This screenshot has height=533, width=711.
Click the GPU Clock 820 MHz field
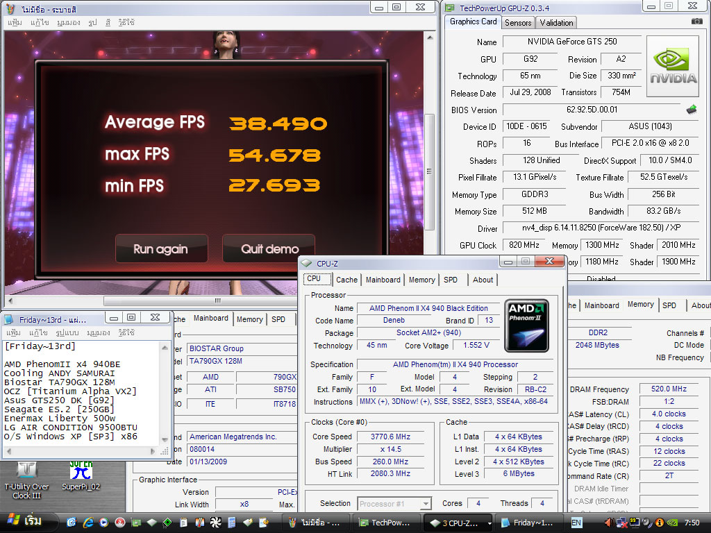pos(524,245)
